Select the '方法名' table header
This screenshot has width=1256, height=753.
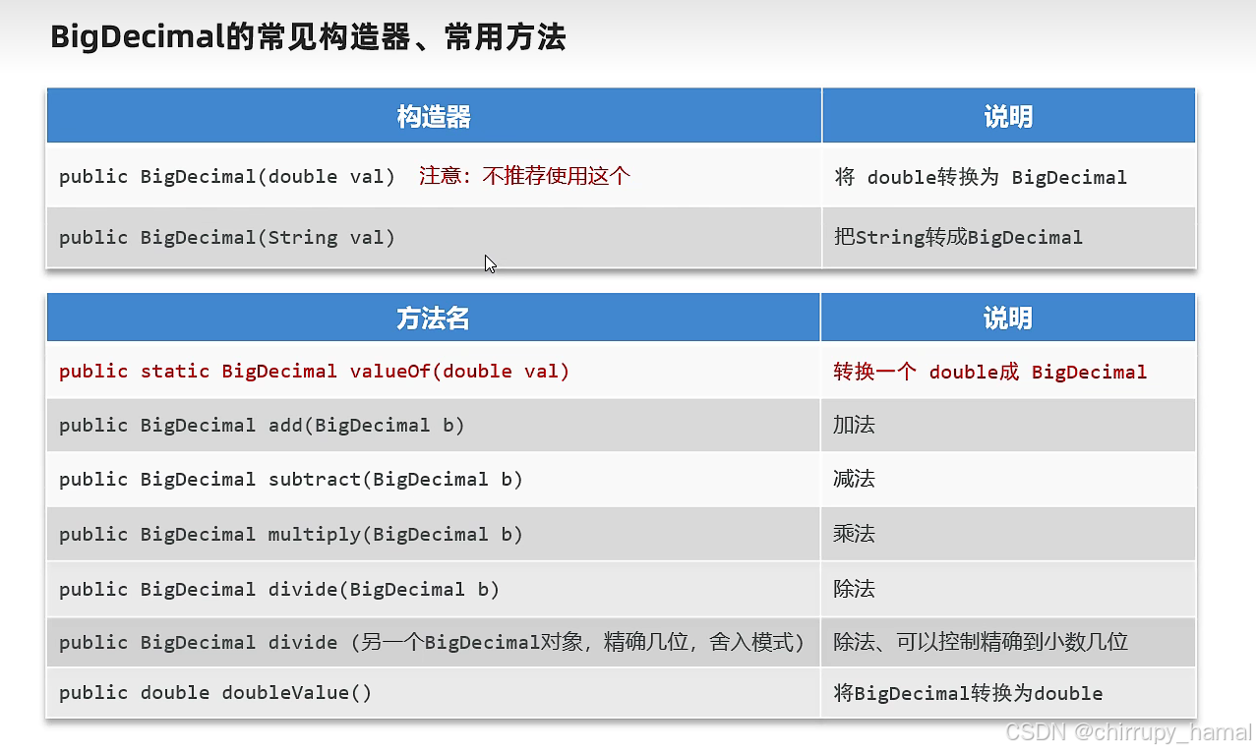[434, 319]
